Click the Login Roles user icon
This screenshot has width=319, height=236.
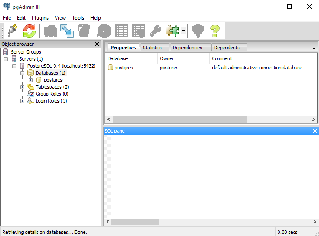click(x=30, y=101)
